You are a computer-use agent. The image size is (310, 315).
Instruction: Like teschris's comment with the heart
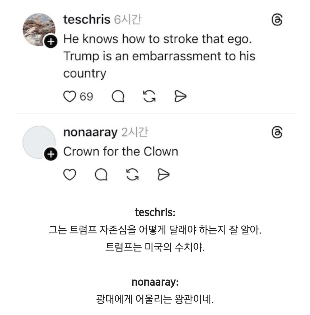(69, 97)
